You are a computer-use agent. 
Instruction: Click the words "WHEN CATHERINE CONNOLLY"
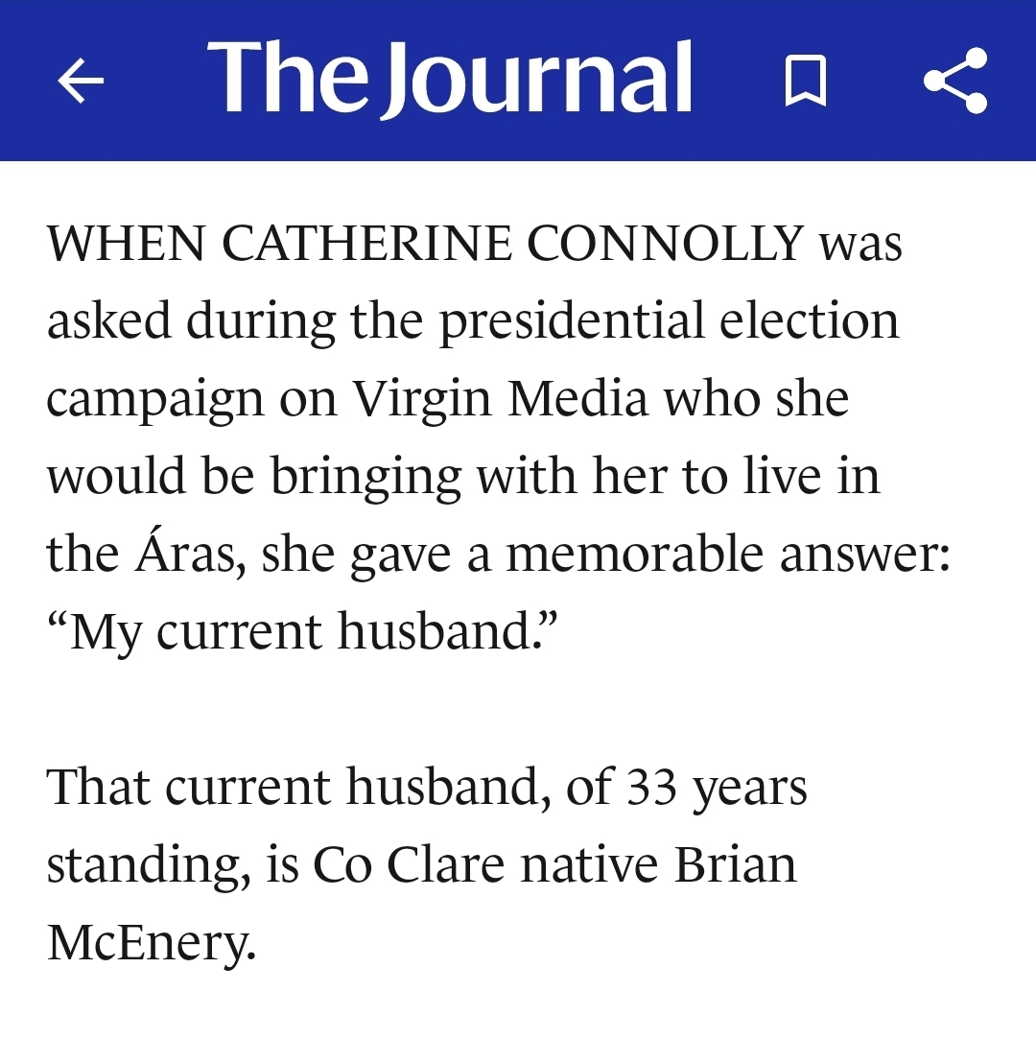click(x=424, y=244)
